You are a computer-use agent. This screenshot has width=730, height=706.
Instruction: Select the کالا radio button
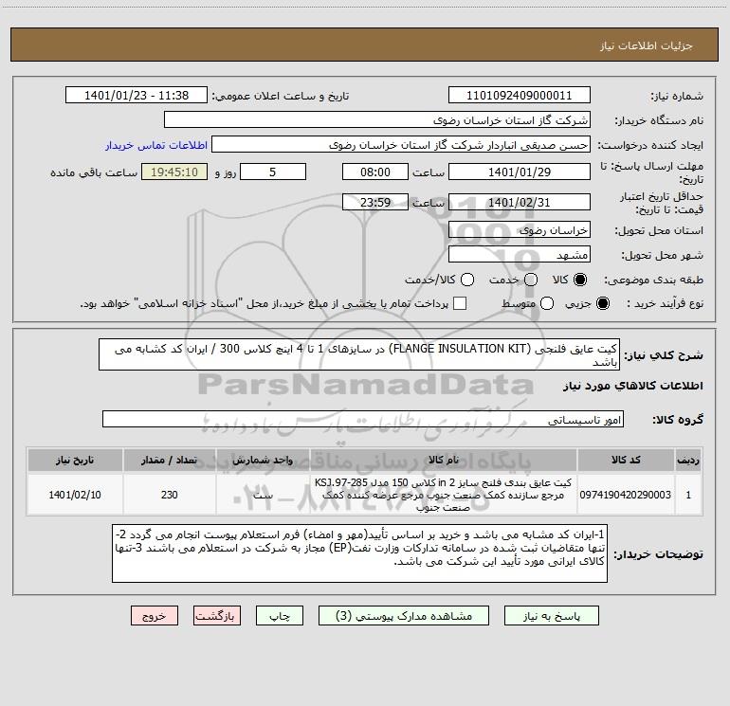pos(580,280)
